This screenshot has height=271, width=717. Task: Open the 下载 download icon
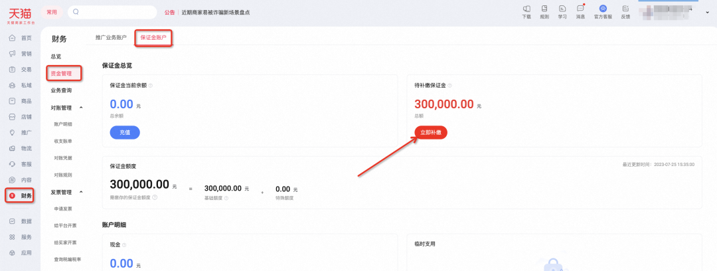tap(526, 11)
